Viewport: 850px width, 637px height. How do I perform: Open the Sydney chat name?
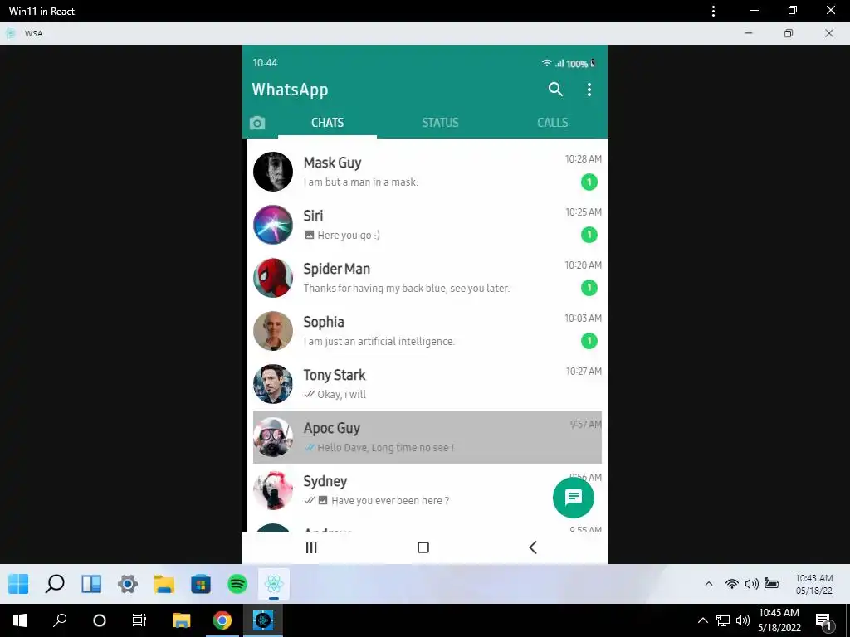tap(325, 481)
